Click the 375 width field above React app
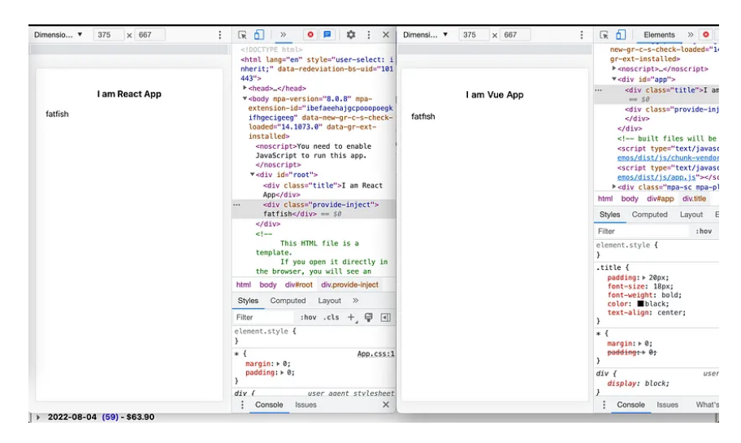Screen dimensions: 741x443 coord(108,34)
